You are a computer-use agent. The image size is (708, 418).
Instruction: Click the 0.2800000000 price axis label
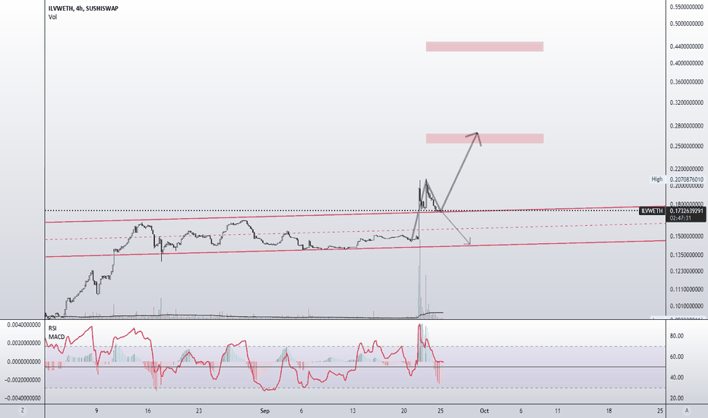tap(686, 126)
